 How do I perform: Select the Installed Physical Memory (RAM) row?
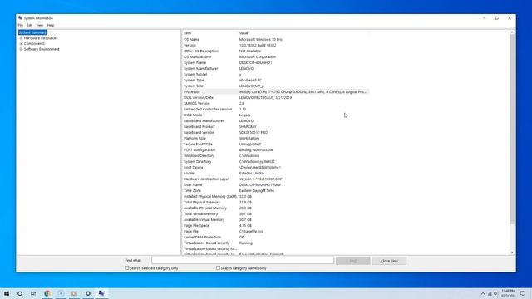(275, 196)
